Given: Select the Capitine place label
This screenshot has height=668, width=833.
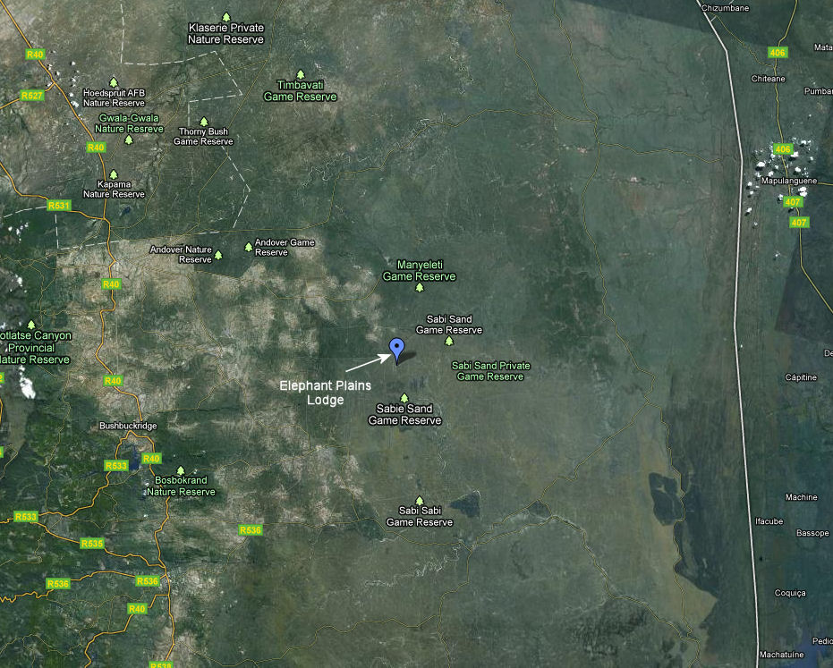Looking at the screenshot, I should click(801, 377).
